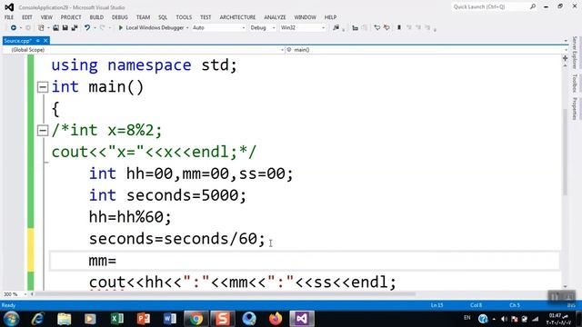Open the HELP menu
This screenshot has width=582, height=327.
pos(330,17)
